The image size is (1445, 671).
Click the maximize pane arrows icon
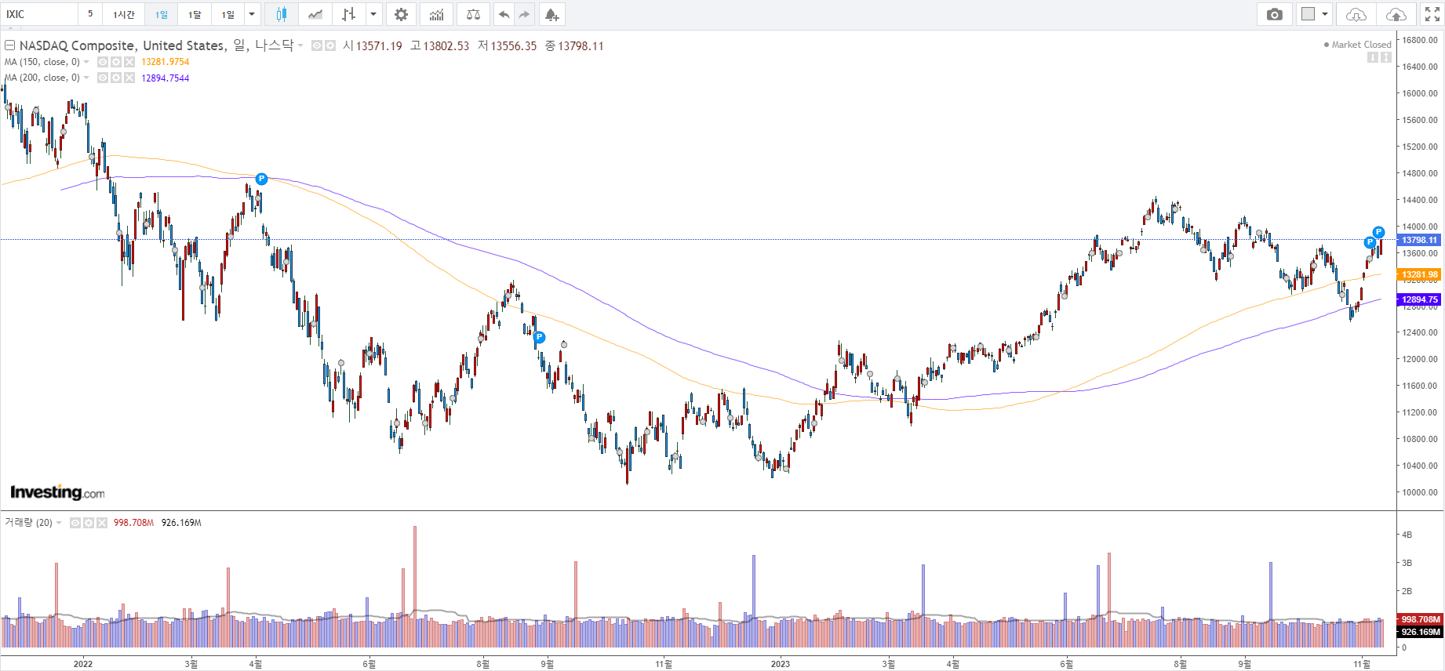point(1386,57)
